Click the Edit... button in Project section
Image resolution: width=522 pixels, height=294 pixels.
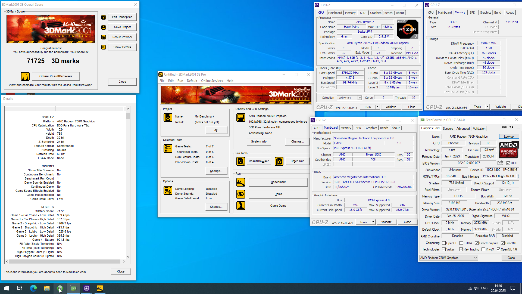click(216, 130)
